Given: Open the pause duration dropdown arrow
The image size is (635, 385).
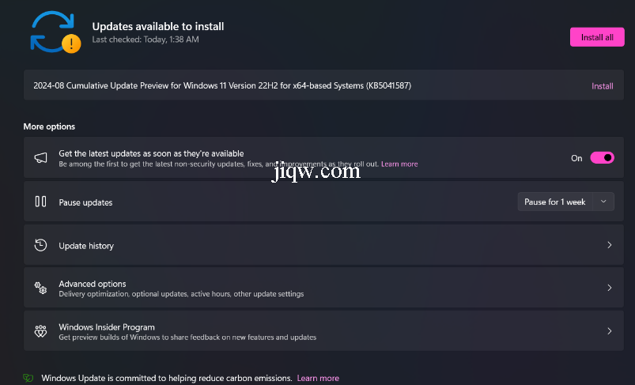Looking at the screenshot, I should [603, 202].
